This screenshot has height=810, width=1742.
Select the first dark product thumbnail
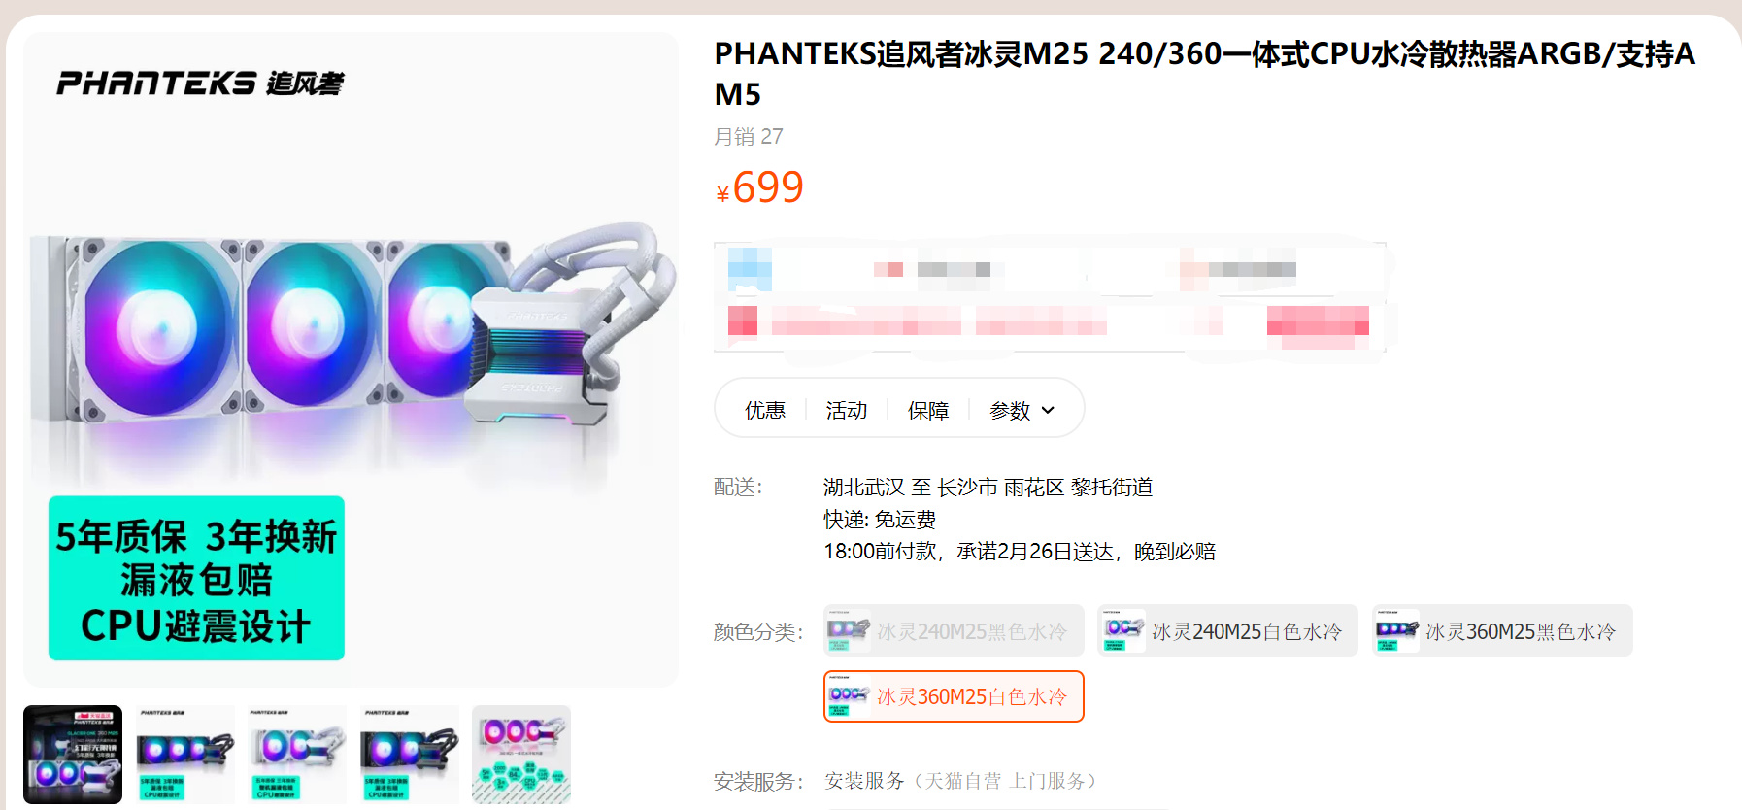click(x=73, y=755)
